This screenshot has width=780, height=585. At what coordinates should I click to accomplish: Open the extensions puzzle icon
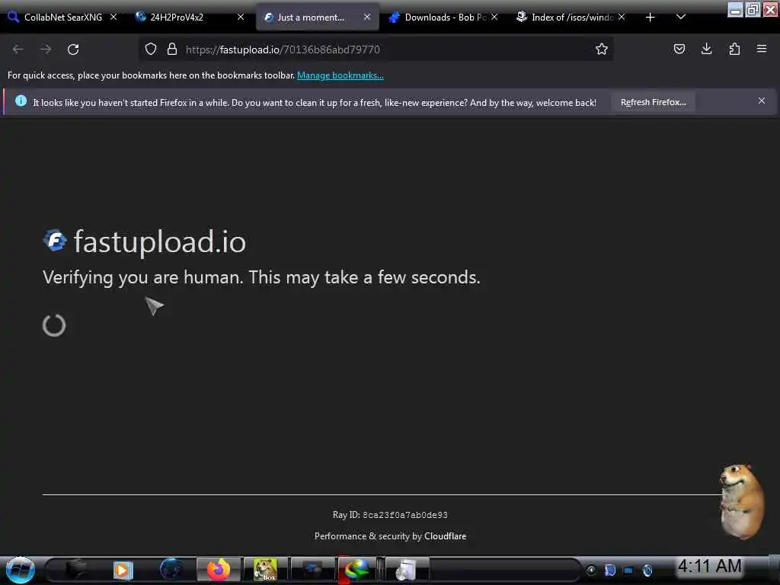click(x=734, y=50)
